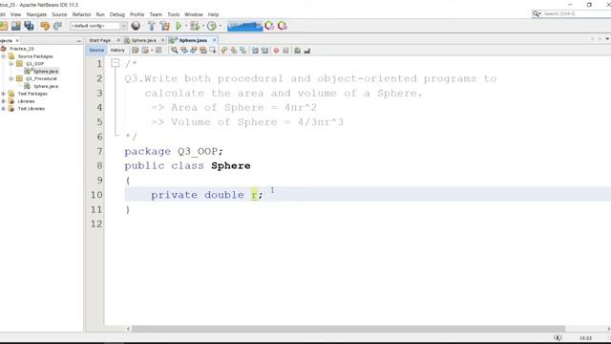Collapse the Q3_Procedural package node
Viewport: 611px width, 344px height.
tap(11, 78)
